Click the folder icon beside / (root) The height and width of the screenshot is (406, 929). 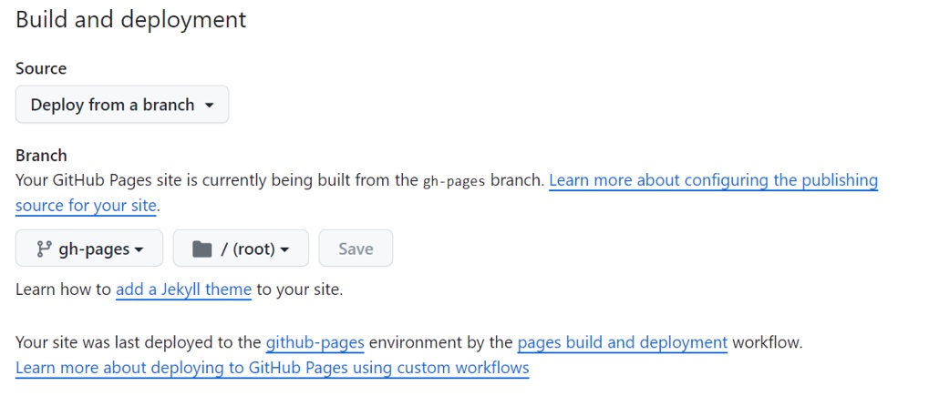point(202,249)
